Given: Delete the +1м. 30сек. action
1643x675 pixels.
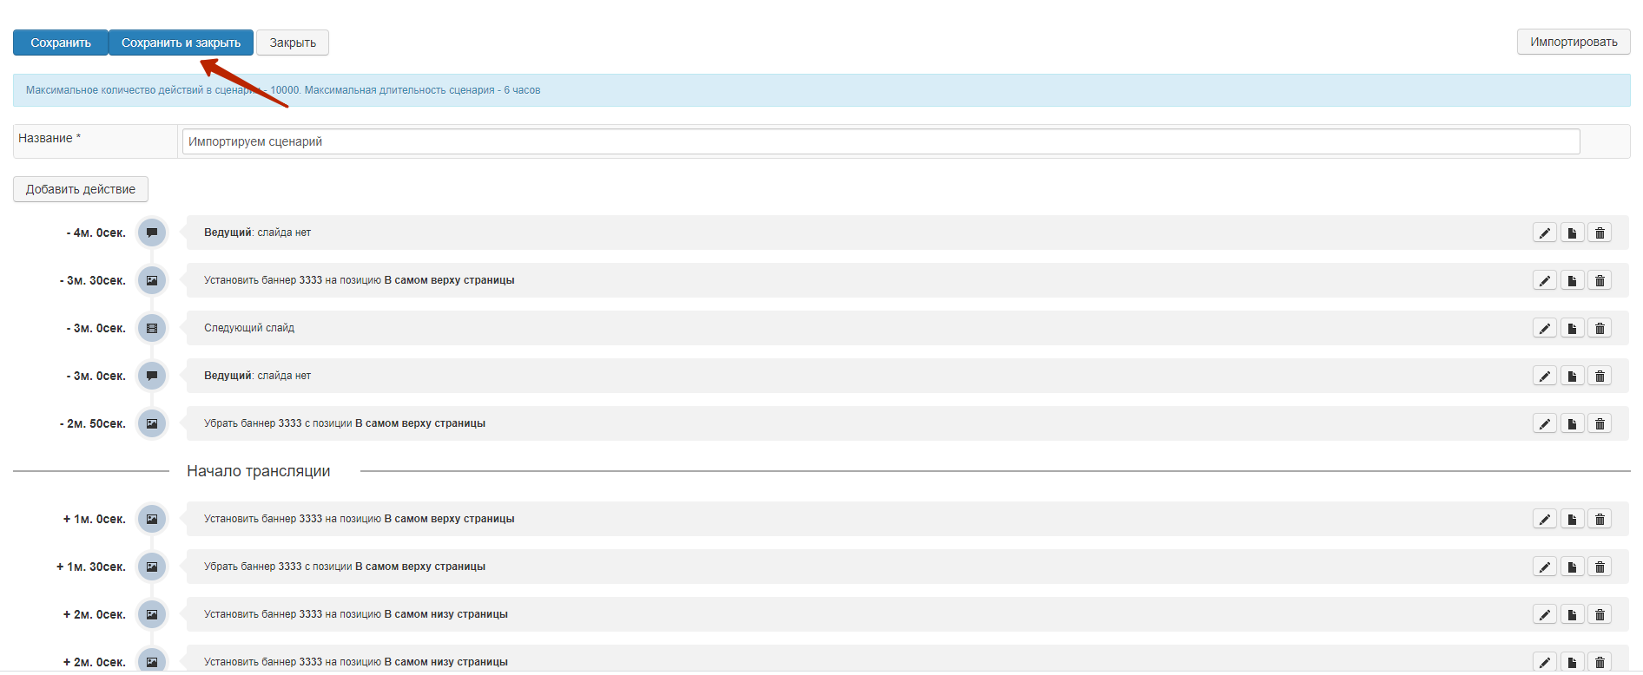Looking at the screenshot, I should [1600, 567].
